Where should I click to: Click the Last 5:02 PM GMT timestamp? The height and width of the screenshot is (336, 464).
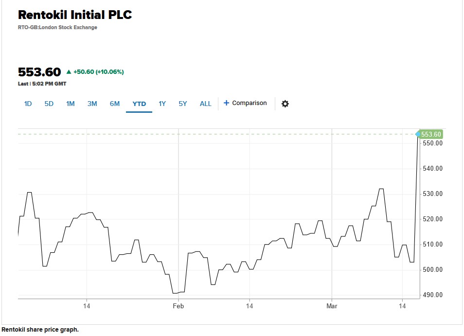pyautogui.click(x=42, y=84)
